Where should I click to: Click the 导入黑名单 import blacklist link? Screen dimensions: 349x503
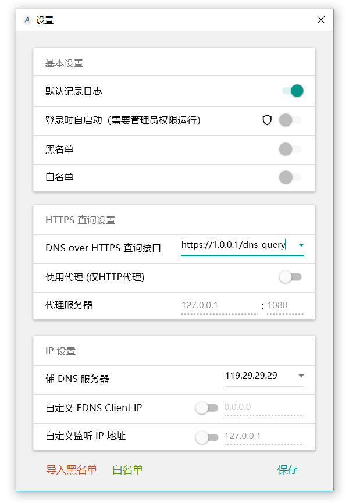point(71,470)
